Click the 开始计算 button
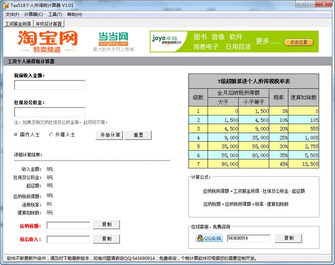The height and width of the screenshot is (265, 335). [109, 135]
